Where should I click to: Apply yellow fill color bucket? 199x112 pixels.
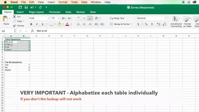59,24
